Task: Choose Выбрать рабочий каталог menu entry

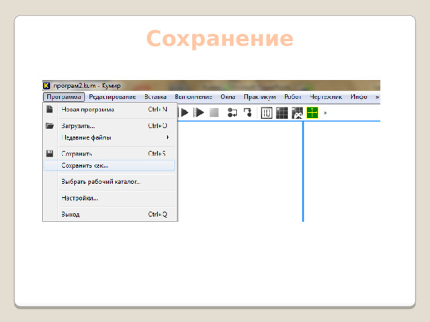Action: (109, 182)
